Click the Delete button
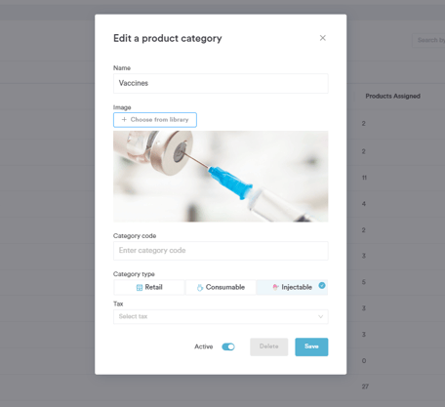Screen dimensions: 445x407 (268, 346)
